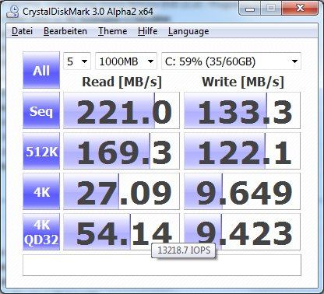Minimize the CrystalDiskMark window
The image size is (324, 294).
(250, 9)
